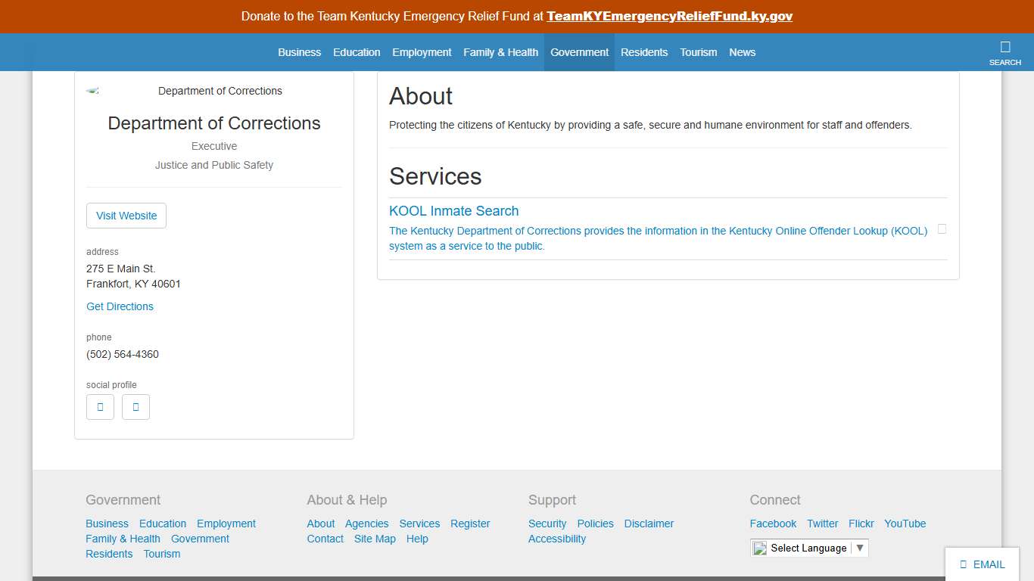Click the Visit Website button
The height and width of the screenshot is (581, 1034).
126,216
